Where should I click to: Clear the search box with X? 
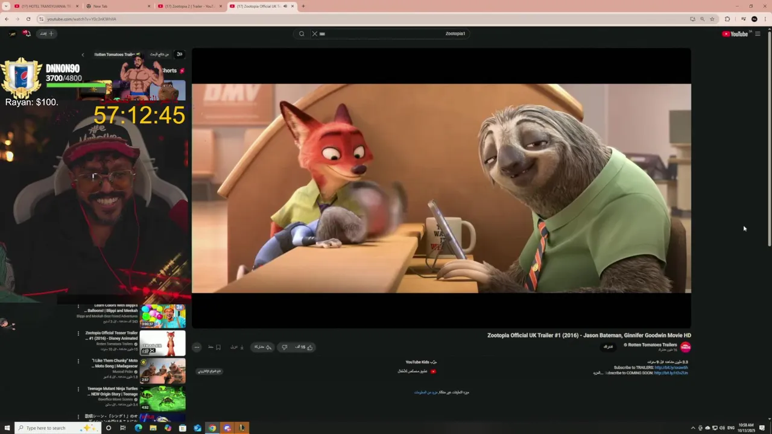pyautogui.click(x=314, y=34)
